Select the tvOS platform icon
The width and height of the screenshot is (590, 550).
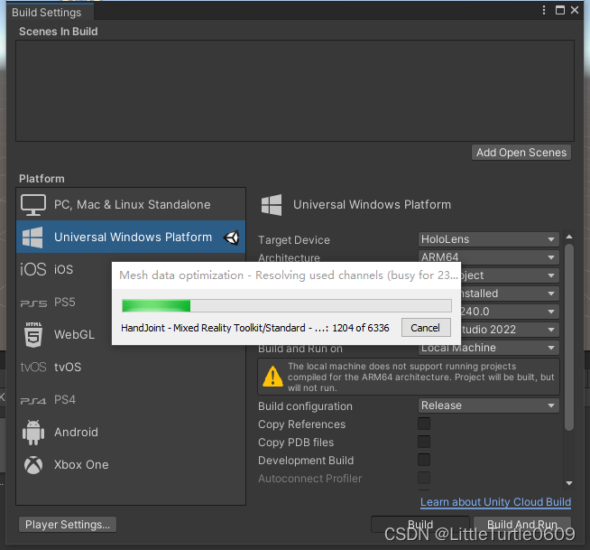pyautogui.click(x=33, y=367)
